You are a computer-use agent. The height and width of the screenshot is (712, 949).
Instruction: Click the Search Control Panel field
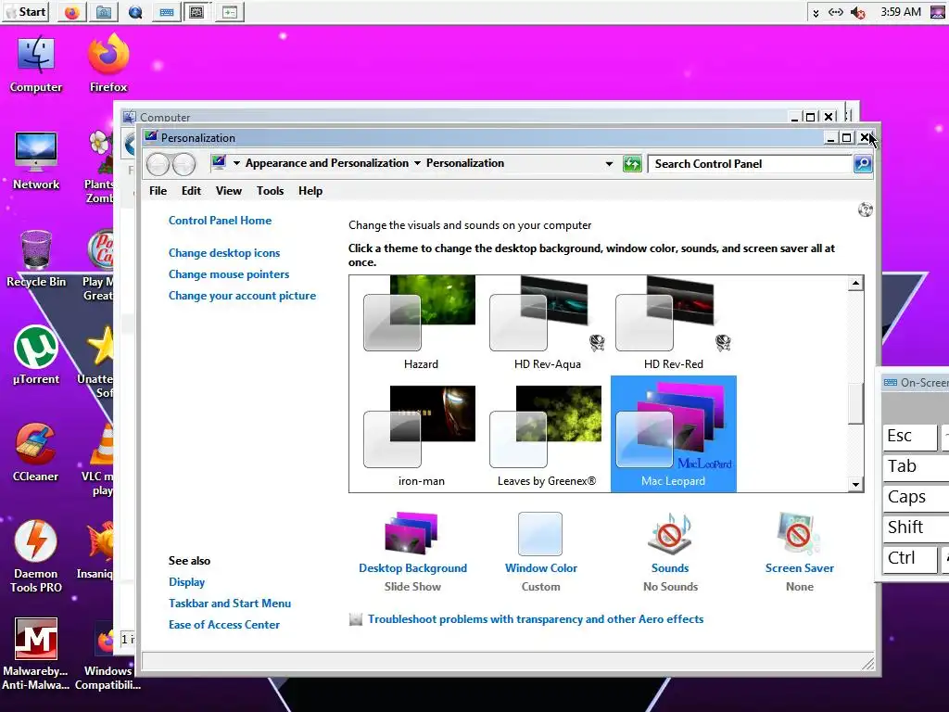tap(751, 163)
